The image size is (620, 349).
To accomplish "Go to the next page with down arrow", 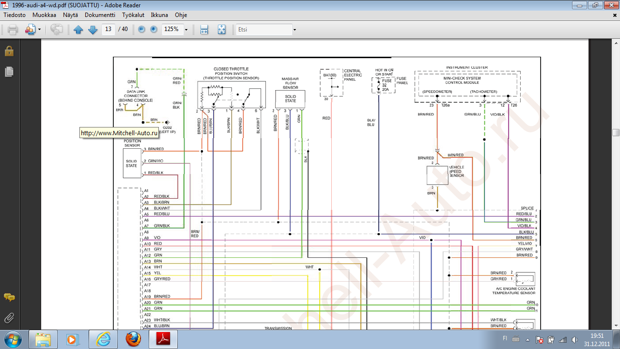I will (x=93, y=30).
